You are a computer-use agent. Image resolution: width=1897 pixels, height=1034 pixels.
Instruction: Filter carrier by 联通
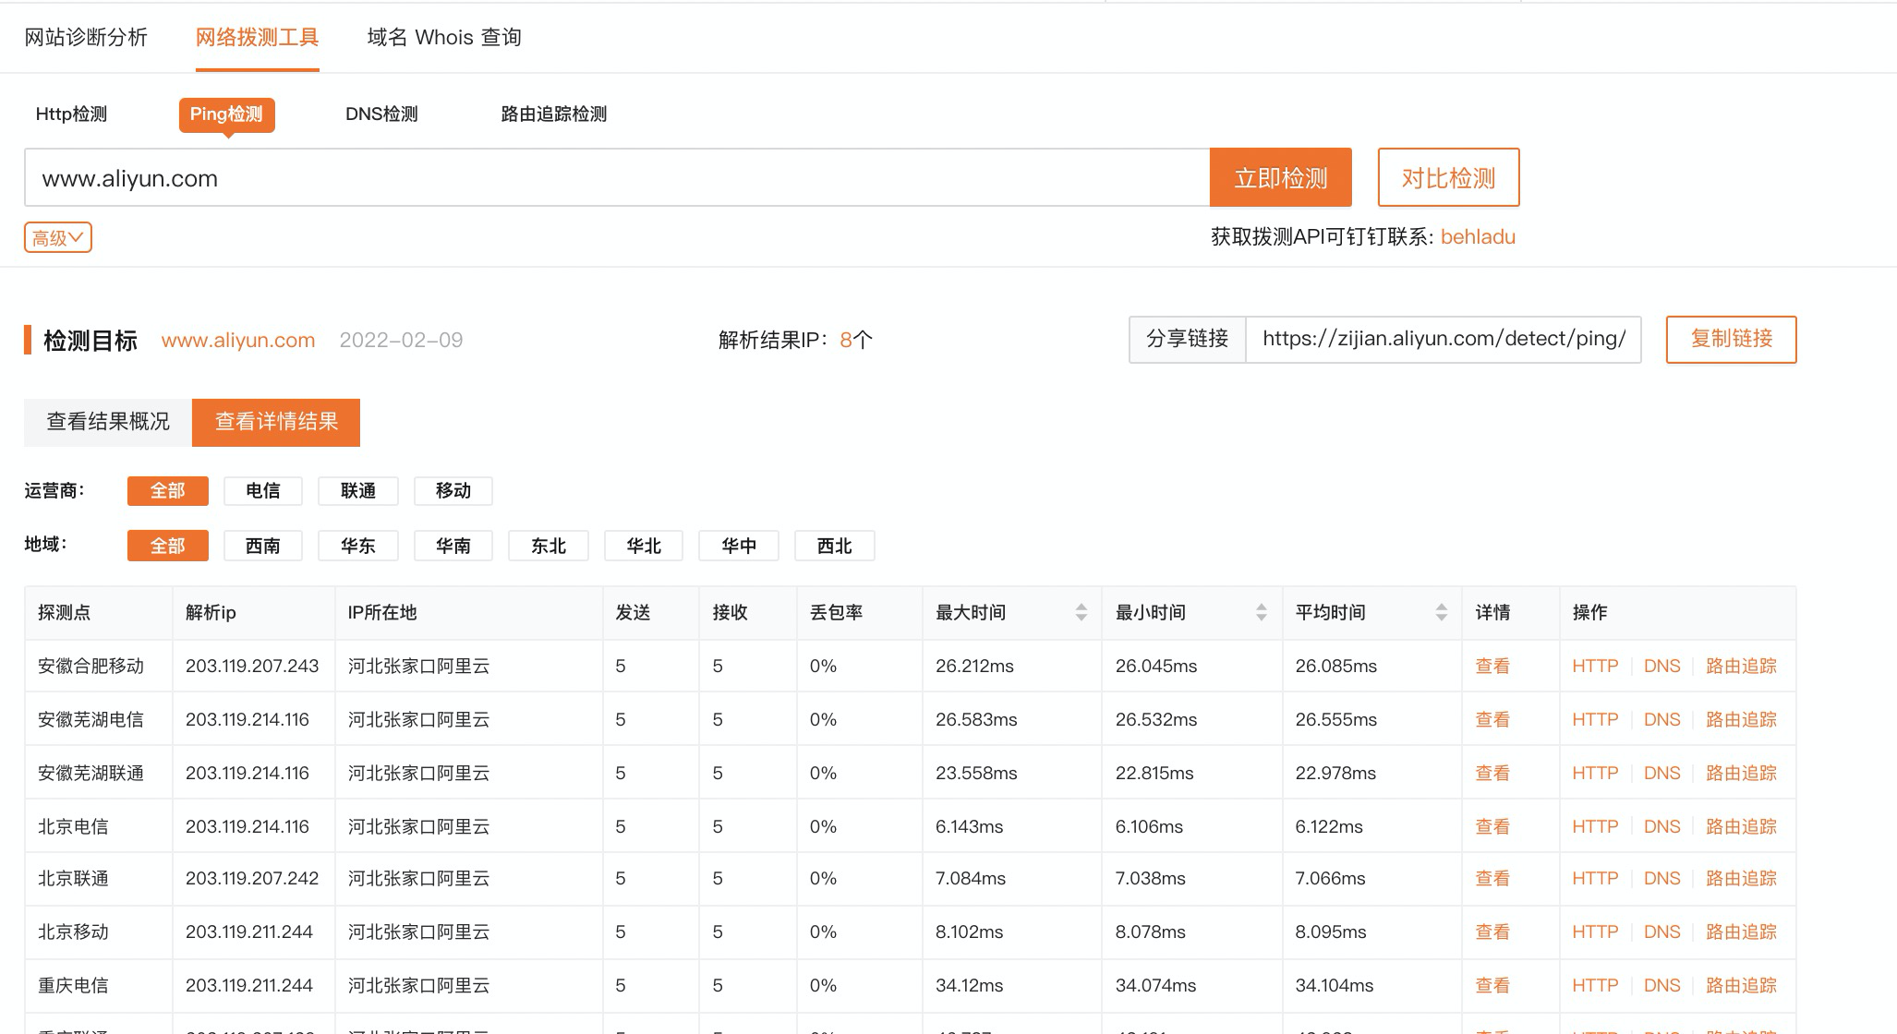(x=358, y=490)
